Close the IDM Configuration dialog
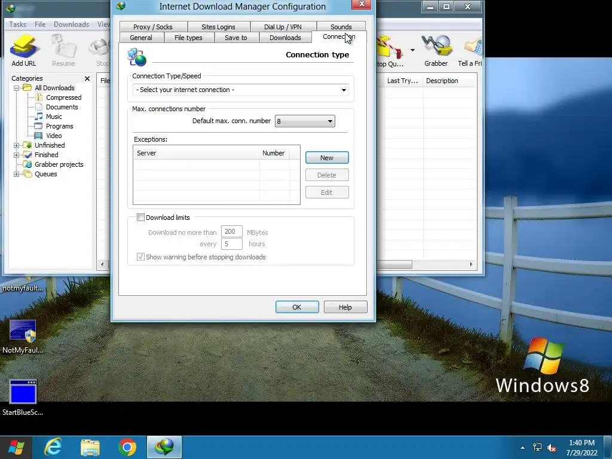Screen dimensions: 612x459 [x=362, y=4]
